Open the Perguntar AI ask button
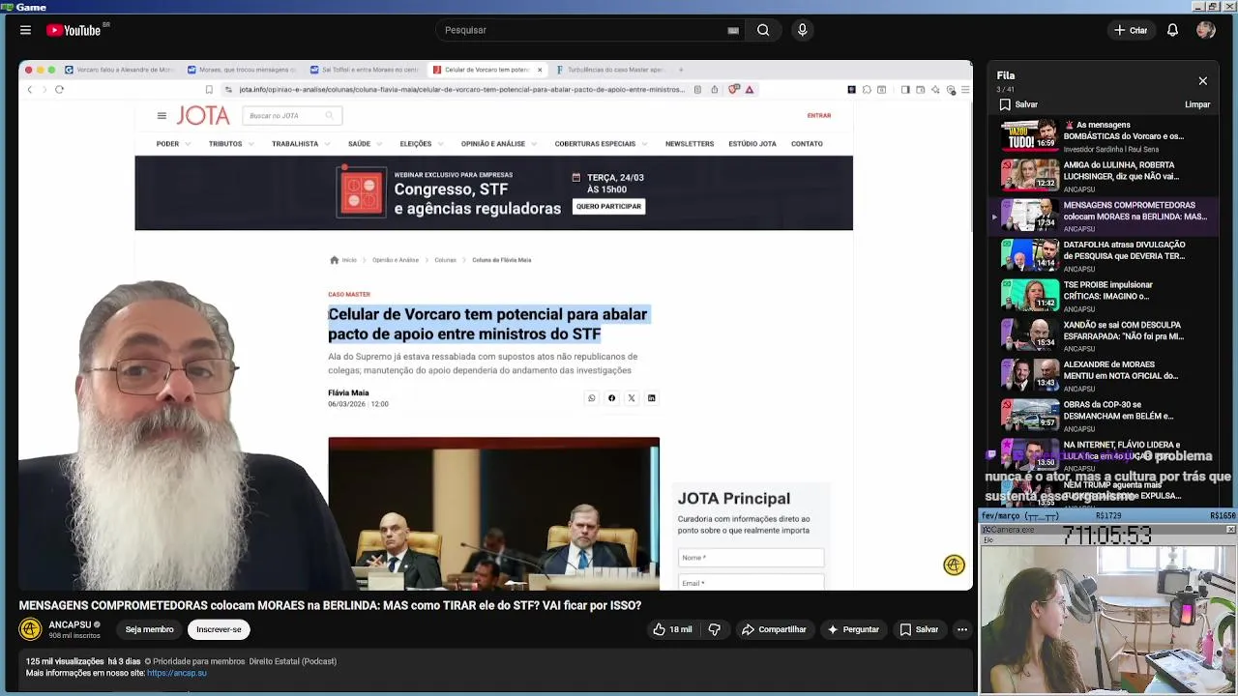This screenshot has width=1238, height=696. coord(852,629)
